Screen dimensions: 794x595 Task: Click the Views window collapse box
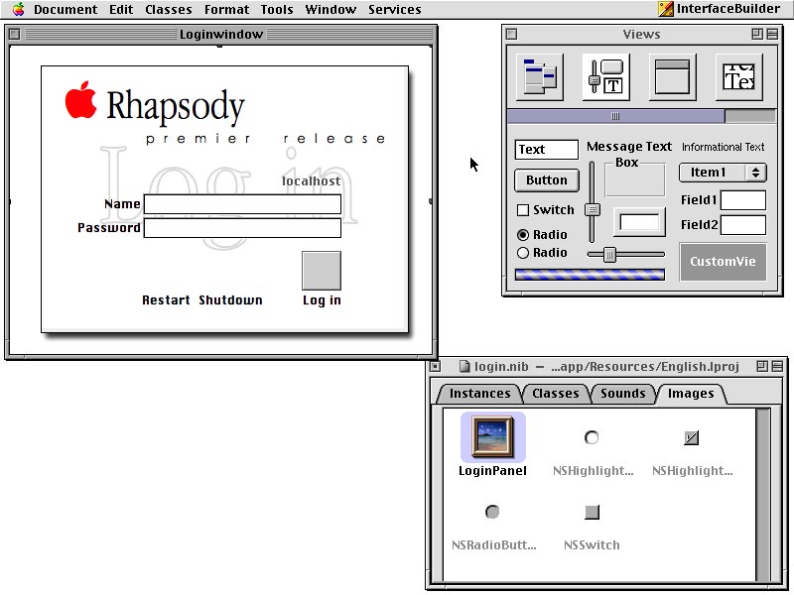772,34
